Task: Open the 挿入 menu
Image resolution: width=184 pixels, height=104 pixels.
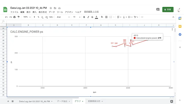Action: click(34, 12)
